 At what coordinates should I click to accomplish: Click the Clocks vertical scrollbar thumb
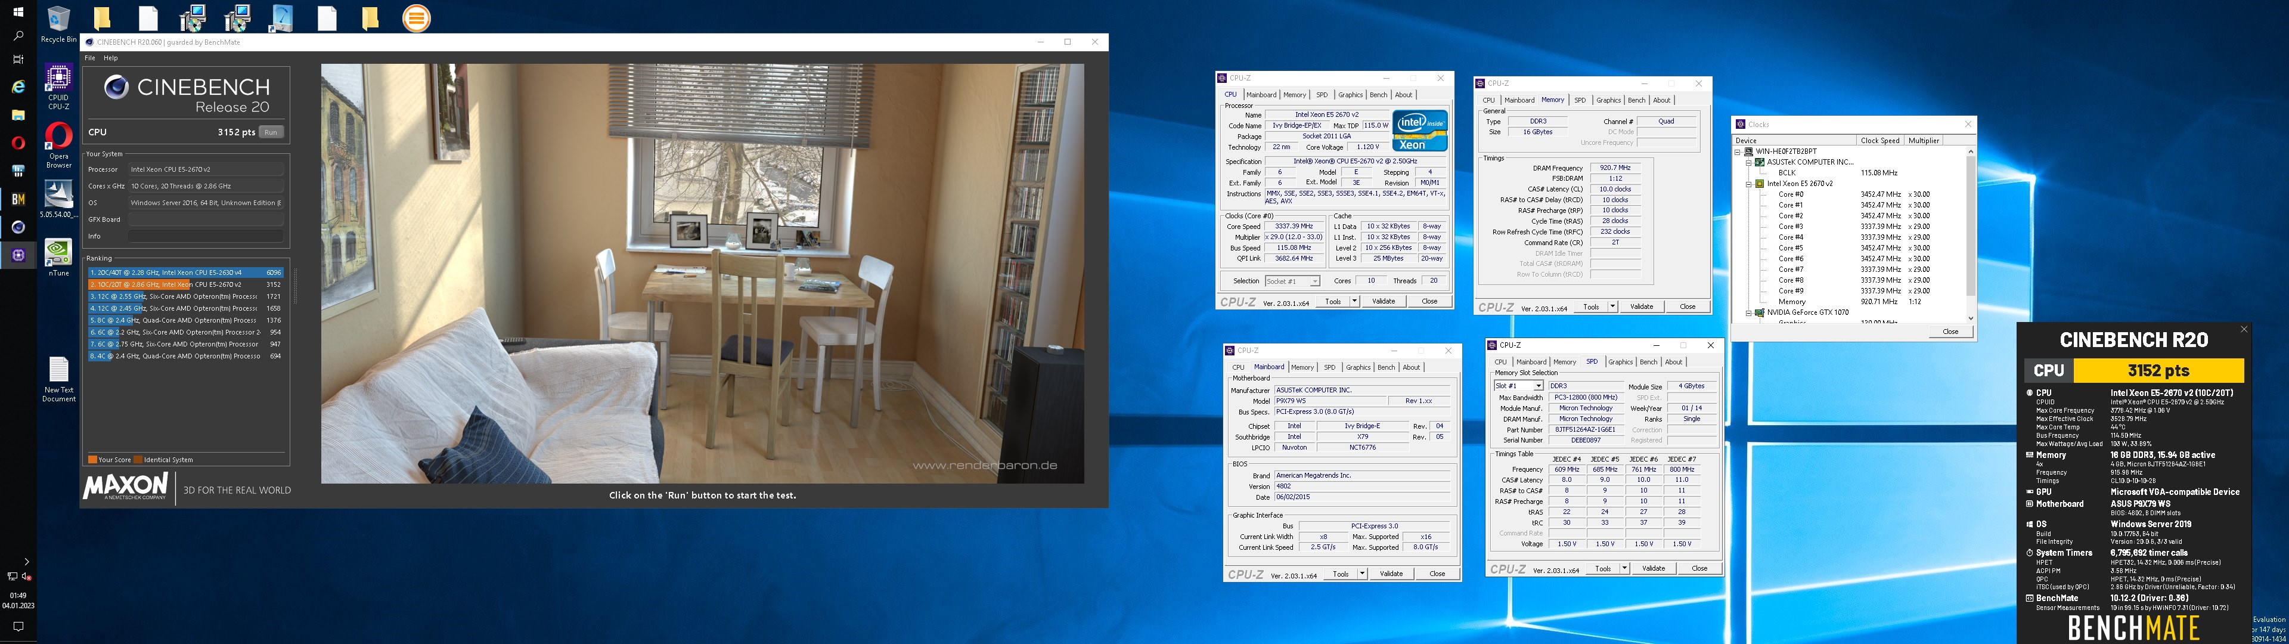pos(1970,226)
